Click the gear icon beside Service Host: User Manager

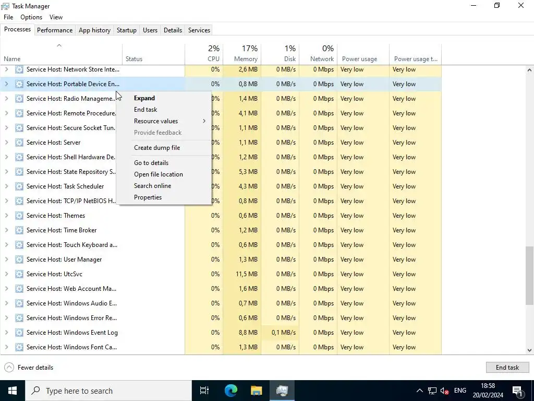(19, 260)
